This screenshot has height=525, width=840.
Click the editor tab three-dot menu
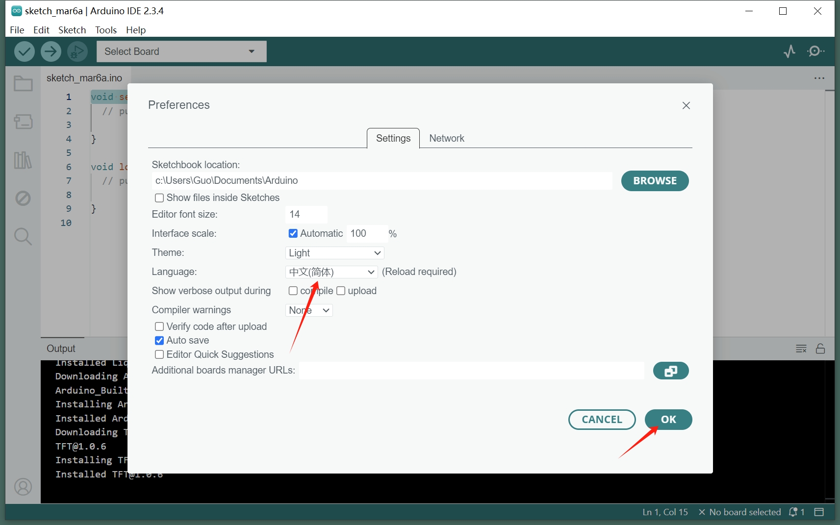(x=819, y=78)
